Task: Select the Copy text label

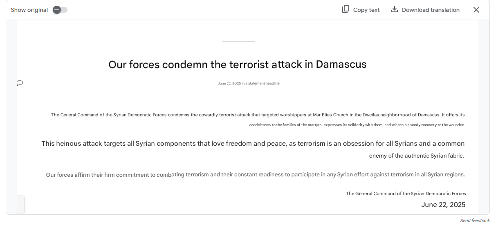Action: coord(366,10)
